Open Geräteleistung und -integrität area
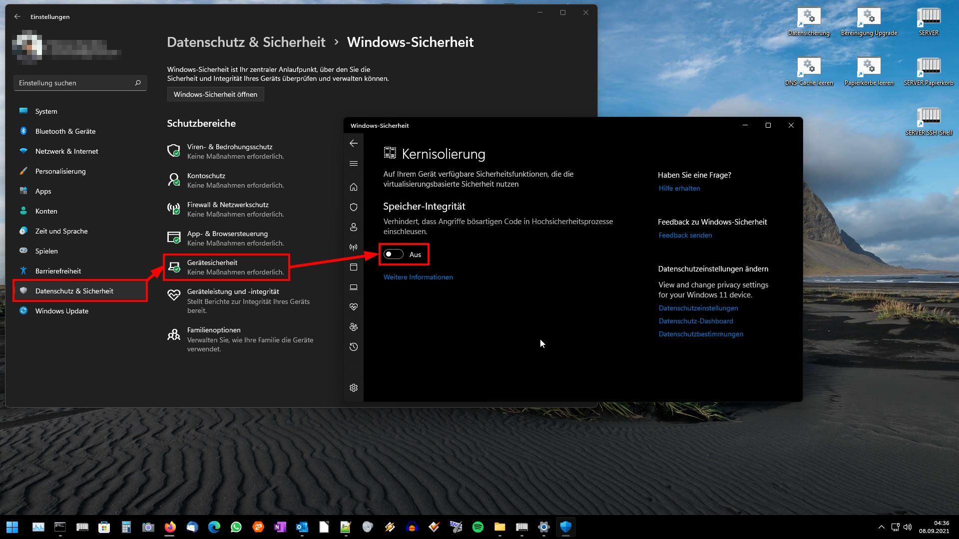 (240, 300)
